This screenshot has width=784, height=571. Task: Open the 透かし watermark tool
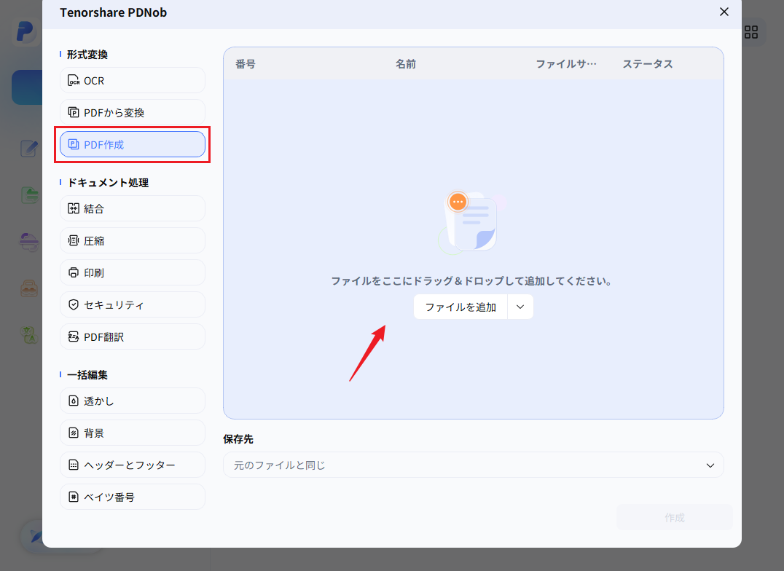coord(133,401)
